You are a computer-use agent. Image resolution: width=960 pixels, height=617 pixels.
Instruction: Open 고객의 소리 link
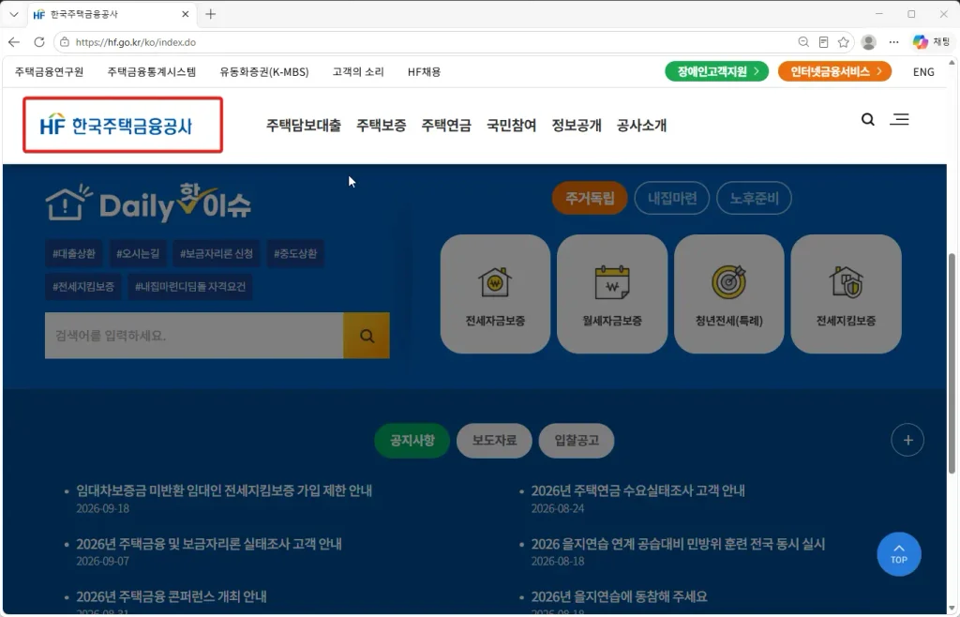pos(358,71)
